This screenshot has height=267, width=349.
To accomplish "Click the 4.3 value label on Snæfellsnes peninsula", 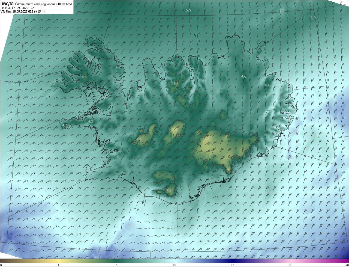I will coord(91,122).
